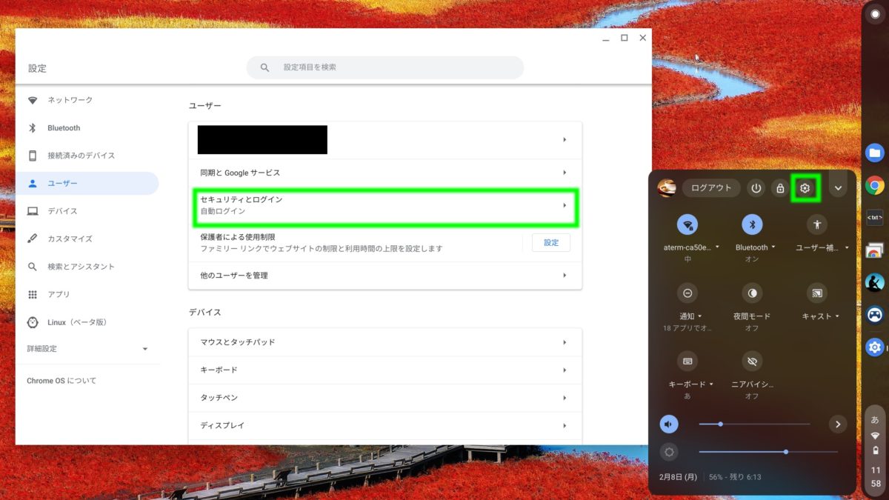The width and height of the screenshot is (889, 500).
Task: Click the 設定項目を検索 search field
Action: pyautogui.click(x=384, y=67)
